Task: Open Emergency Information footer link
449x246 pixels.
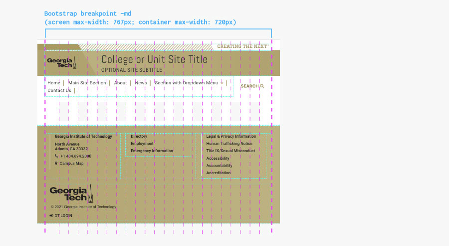Action: [152, 151]
